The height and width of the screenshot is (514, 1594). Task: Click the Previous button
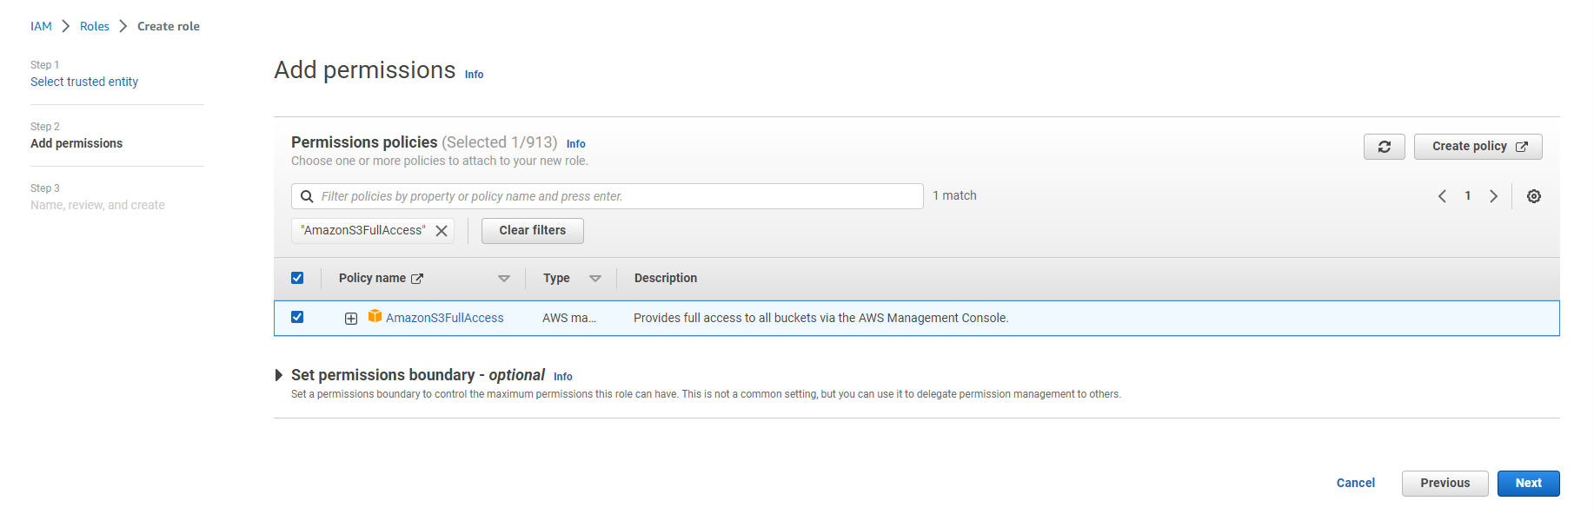[1445, 484]
